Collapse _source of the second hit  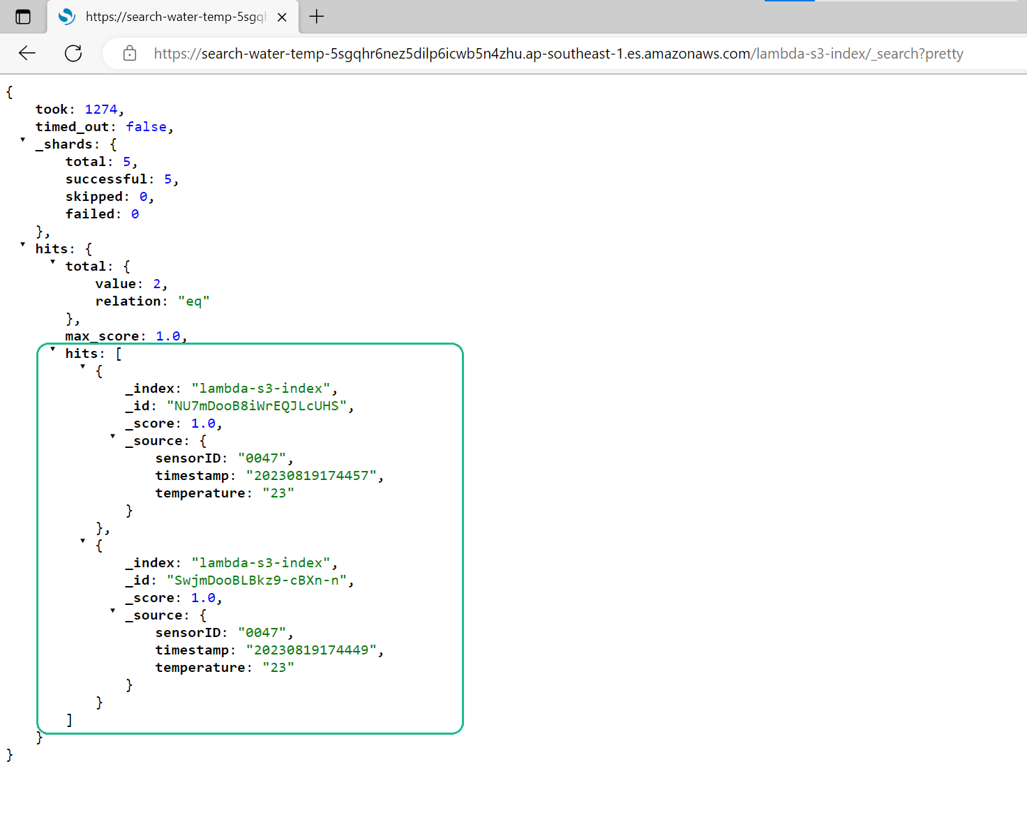(x=112, y=611)
